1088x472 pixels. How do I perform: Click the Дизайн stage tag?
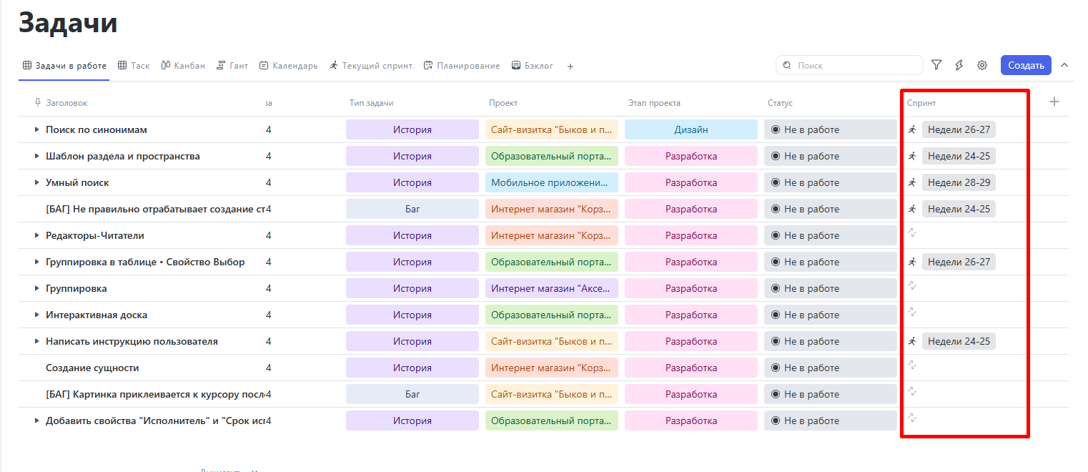tap(691, 129)
